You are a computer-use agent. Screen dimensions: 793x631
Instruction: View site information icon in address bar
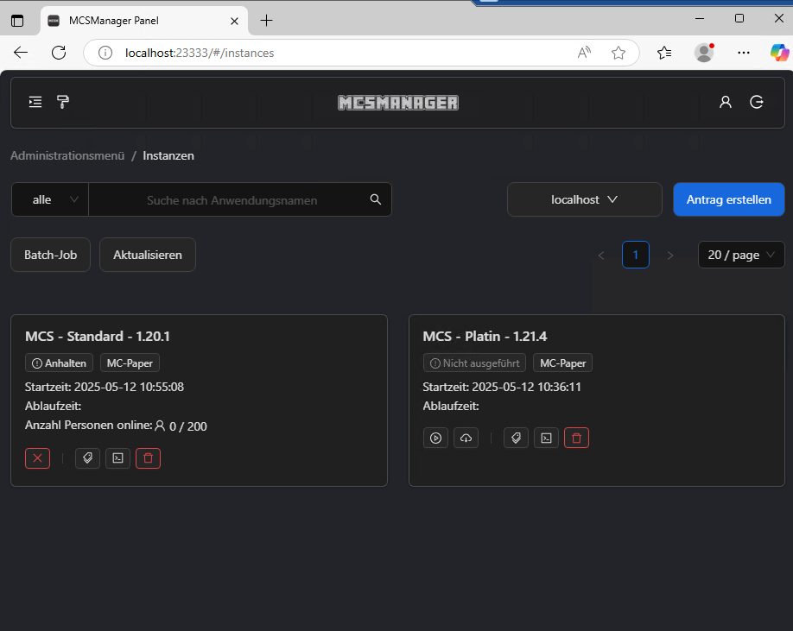(105, 53)
